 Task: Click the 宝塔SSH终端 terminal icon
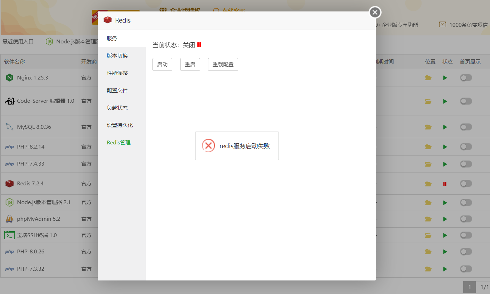[x=9, y=235]
